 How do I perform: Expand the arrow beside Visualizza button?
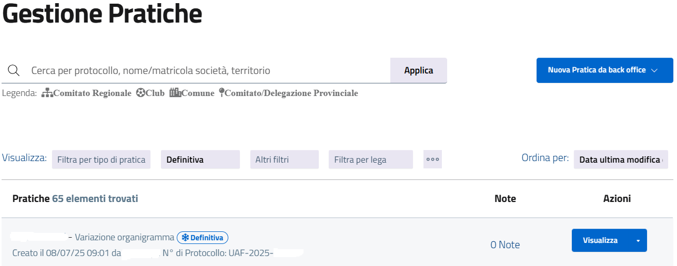(638, 241)
